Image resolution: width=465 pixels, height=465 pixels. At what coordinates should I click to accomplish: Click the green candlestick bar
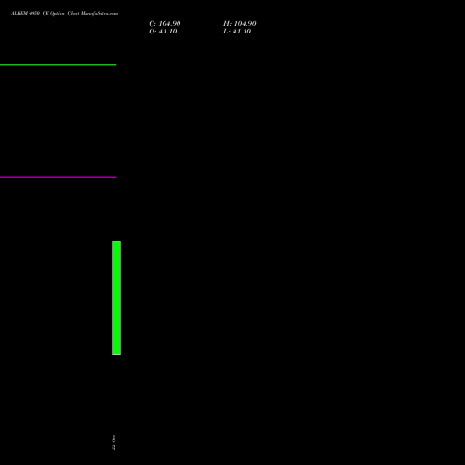[x=116, y=298]
